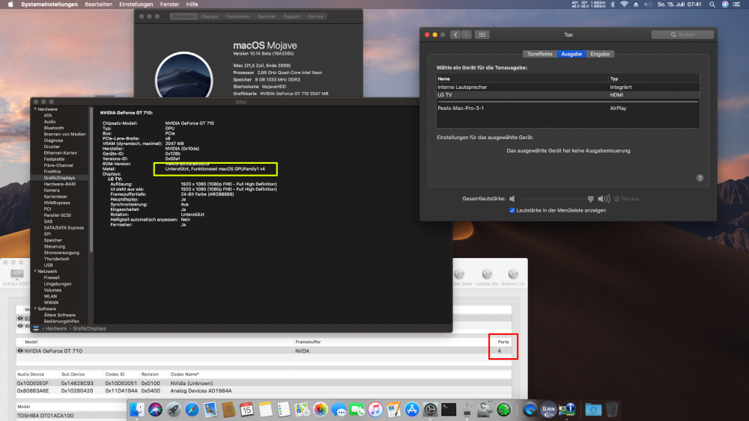Viewport: 749px width, 421px height.
Task: Click 'Analog Devices AD1984A' codec row
Action: (x=264, y=390)
